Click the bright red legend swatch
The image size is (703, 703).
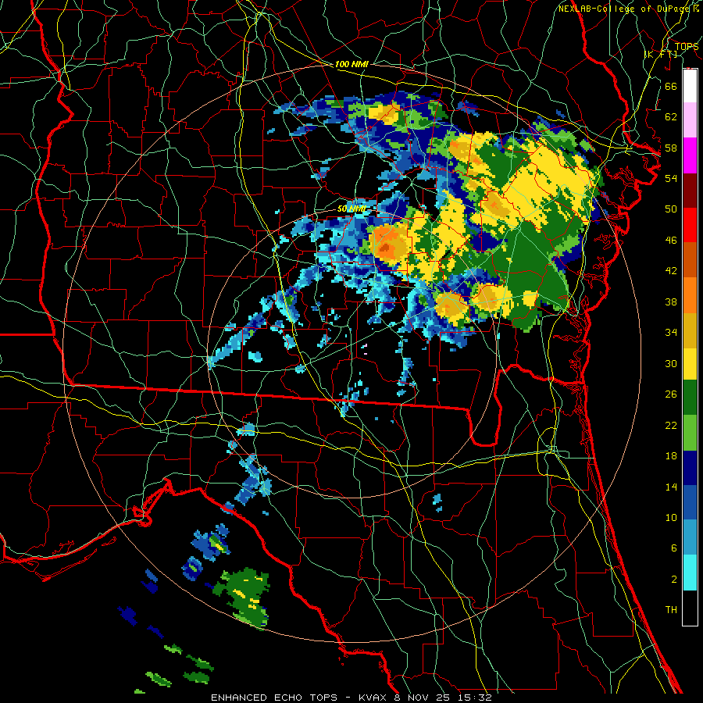click(x=690, y=225)
